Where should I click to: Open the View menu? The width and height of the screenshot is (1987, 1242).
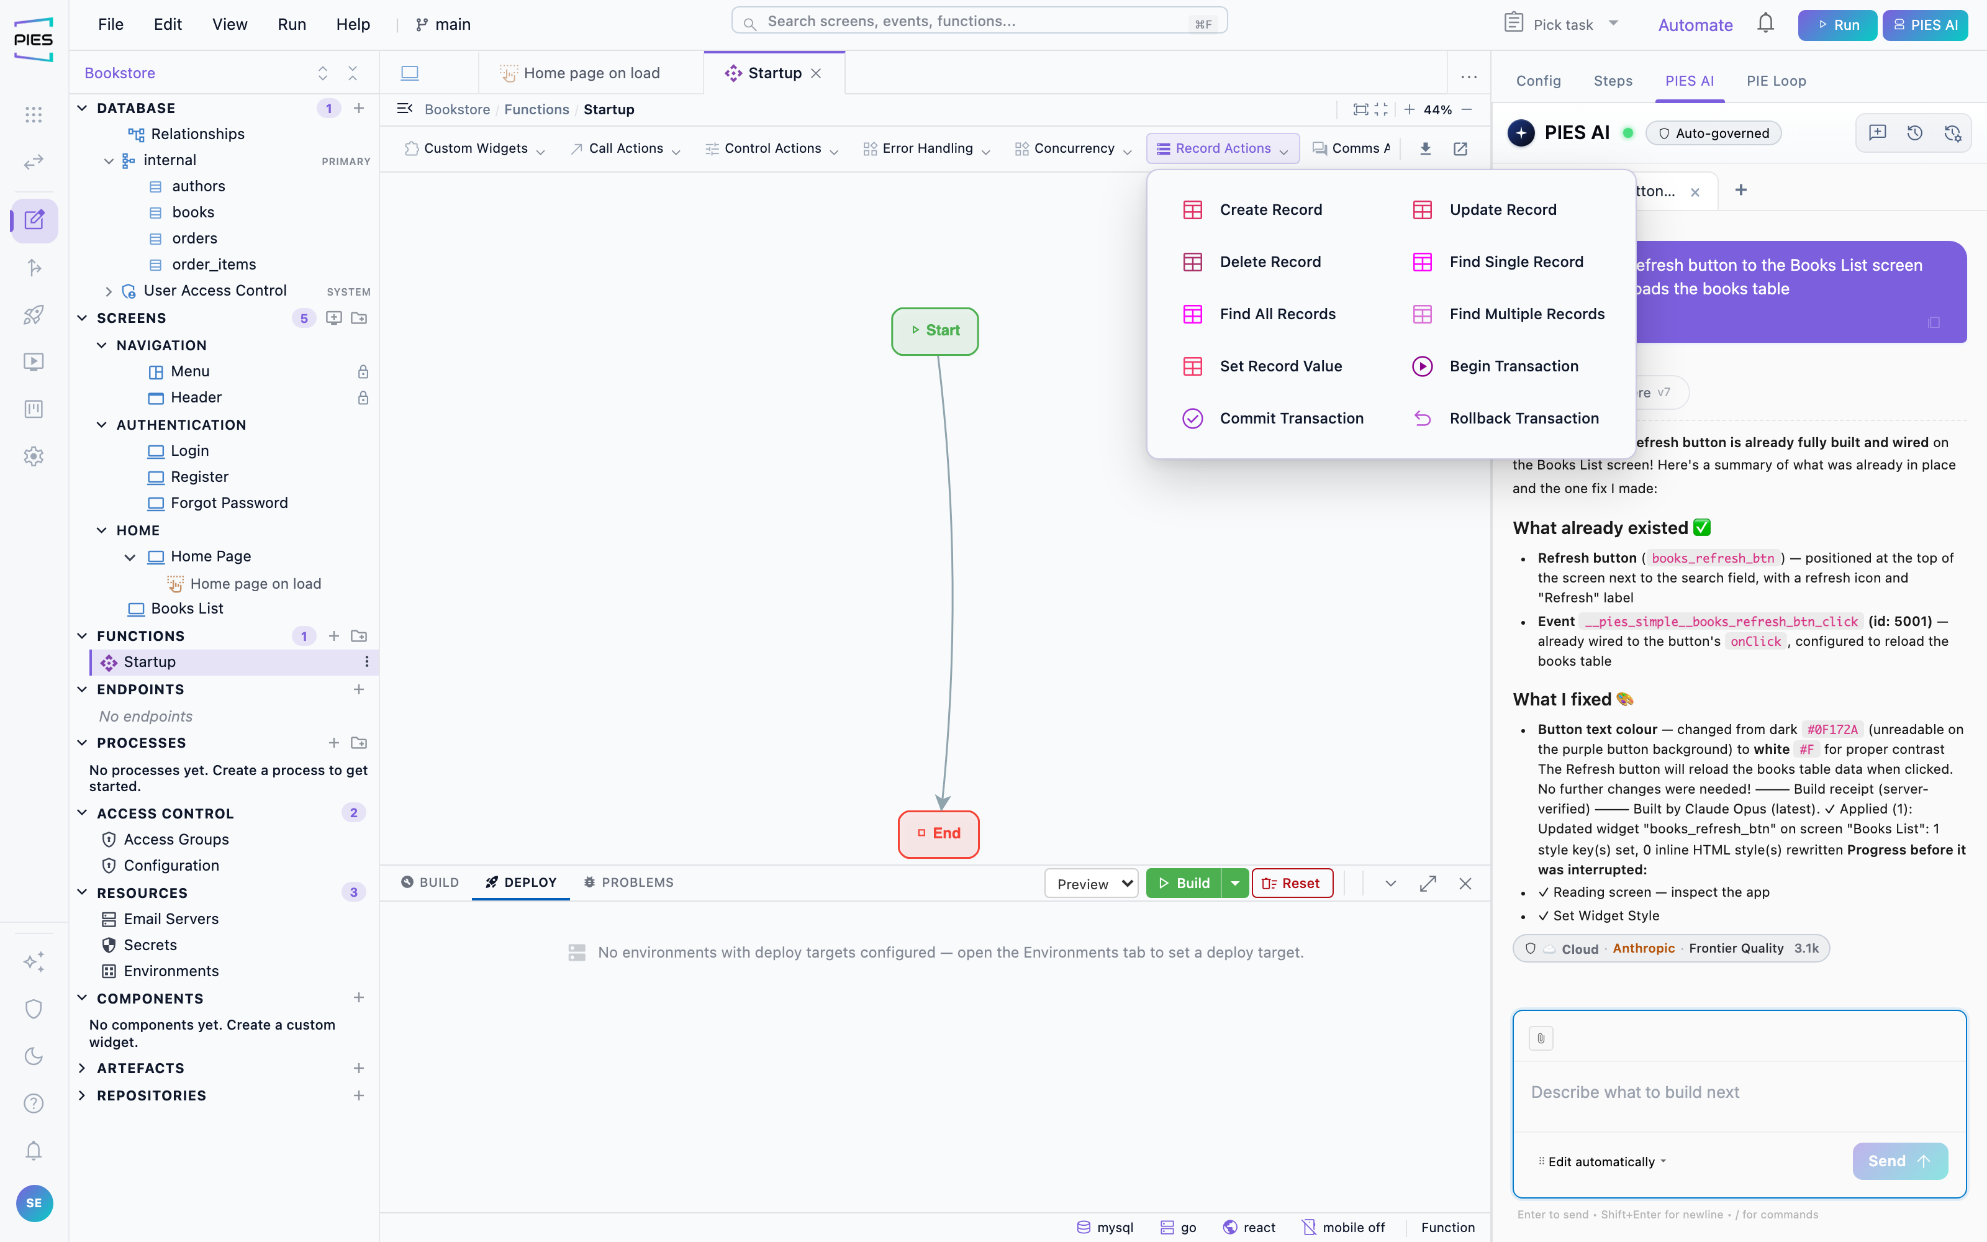point(230,25)
